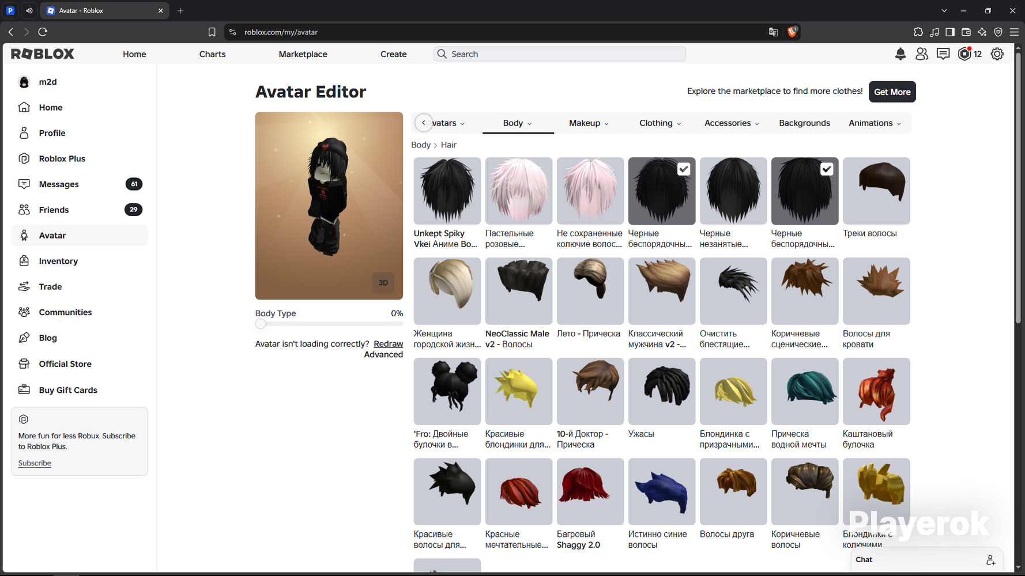Go to the Charts top navigation item

[212, 54]
